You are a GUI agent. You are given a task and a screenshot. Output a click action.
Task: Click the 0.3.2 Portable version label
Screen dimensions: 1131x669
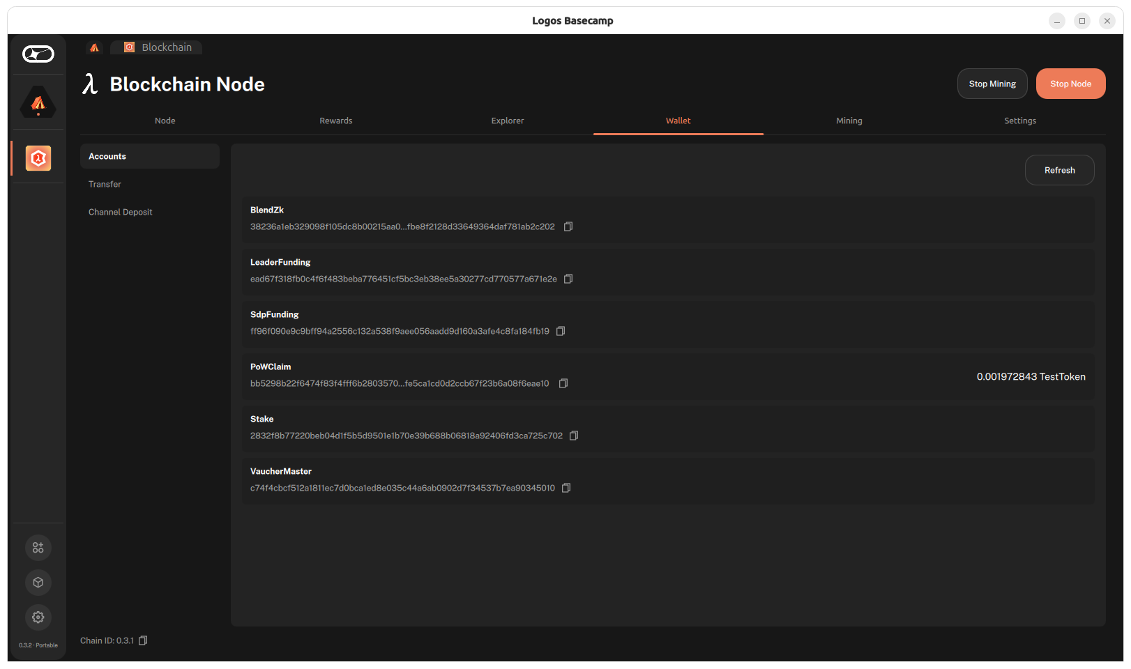point(38,645)
